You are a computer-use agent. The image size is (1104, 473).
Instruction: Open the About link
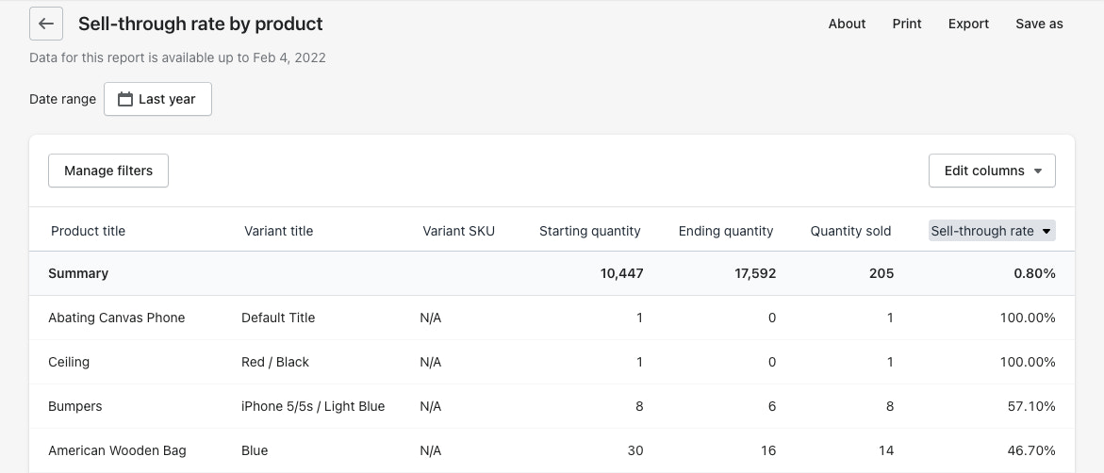(847, 24)
